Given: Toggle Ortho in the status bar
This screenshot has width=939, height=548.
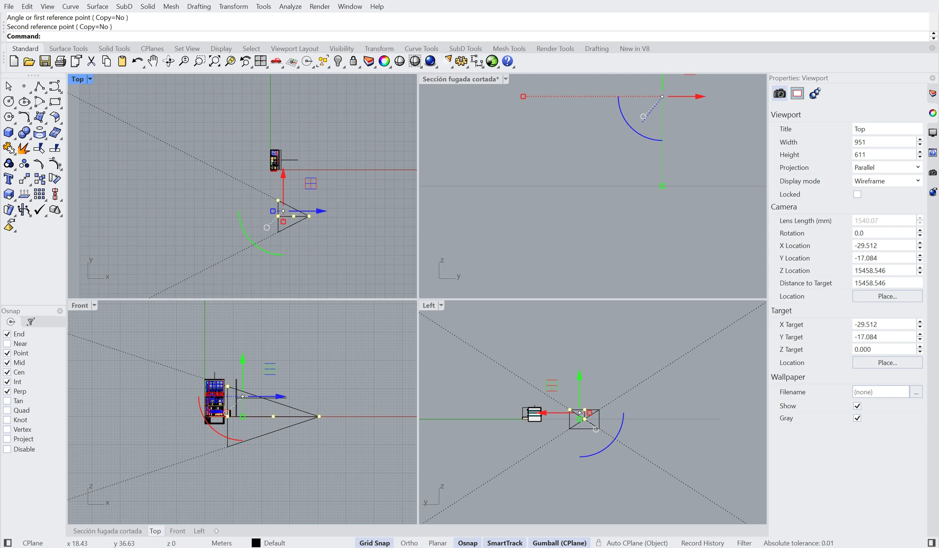Looking at the screenshot, I should coord(409,543).
